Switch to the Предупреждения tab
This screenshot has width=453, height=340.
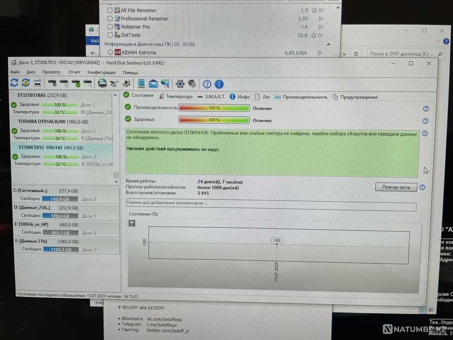click(355, 97)
